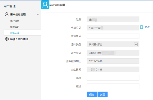Screen dimensions: 153x100
Task: Open 修改密码 in the sidebar
Action: coord(15,27)
